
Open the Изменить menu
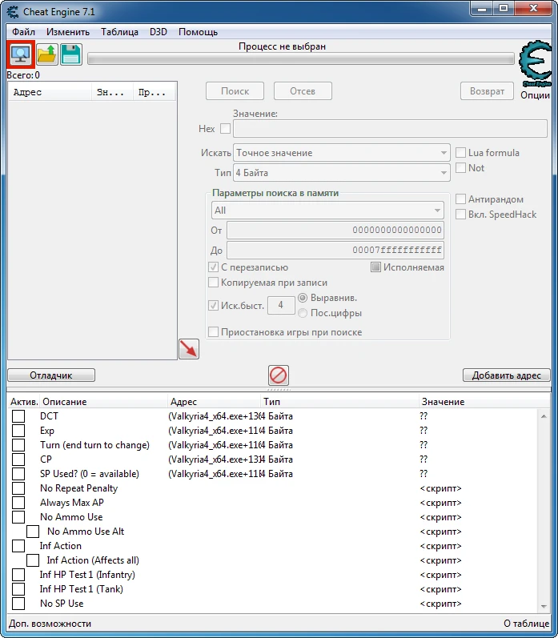tap(68, 32)
